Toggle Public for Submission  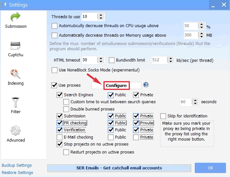coord(111,116)
